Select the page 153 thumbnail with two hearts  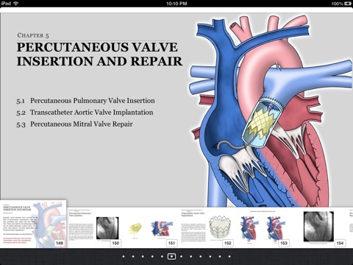point(263,227)
